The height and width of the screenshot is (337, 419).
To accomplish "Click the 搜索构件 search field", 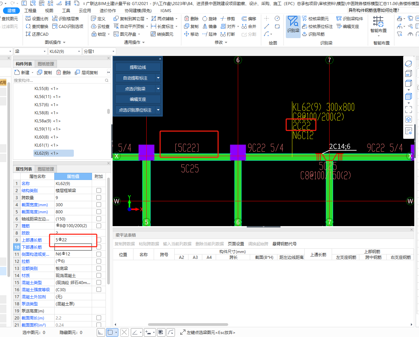I will coord(61,80).
